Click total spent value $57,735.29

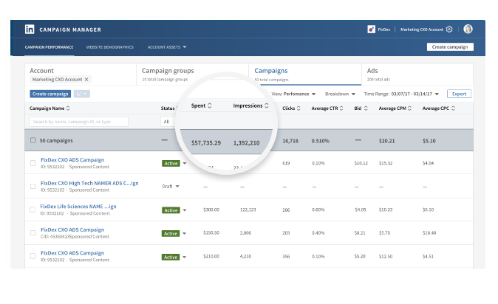tap(206, 143)
